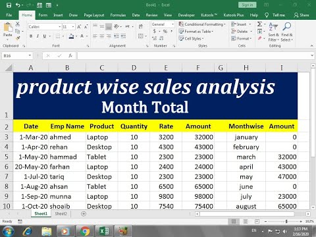Click the Merge & Center icon
This screenshot has width=316, height=237.
tap(141, 36)
